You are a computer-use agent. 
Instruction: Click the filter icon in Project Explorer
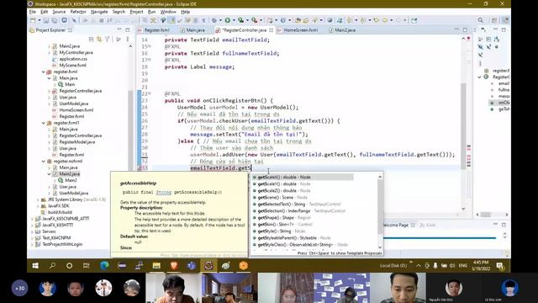(x=108, y=40)
